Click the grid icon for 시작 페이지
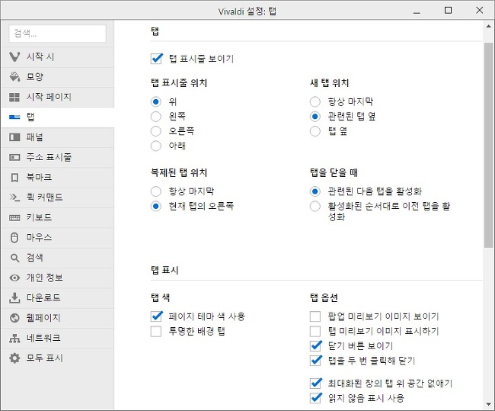This screenshot has width=495, height=411. (14, 97)
